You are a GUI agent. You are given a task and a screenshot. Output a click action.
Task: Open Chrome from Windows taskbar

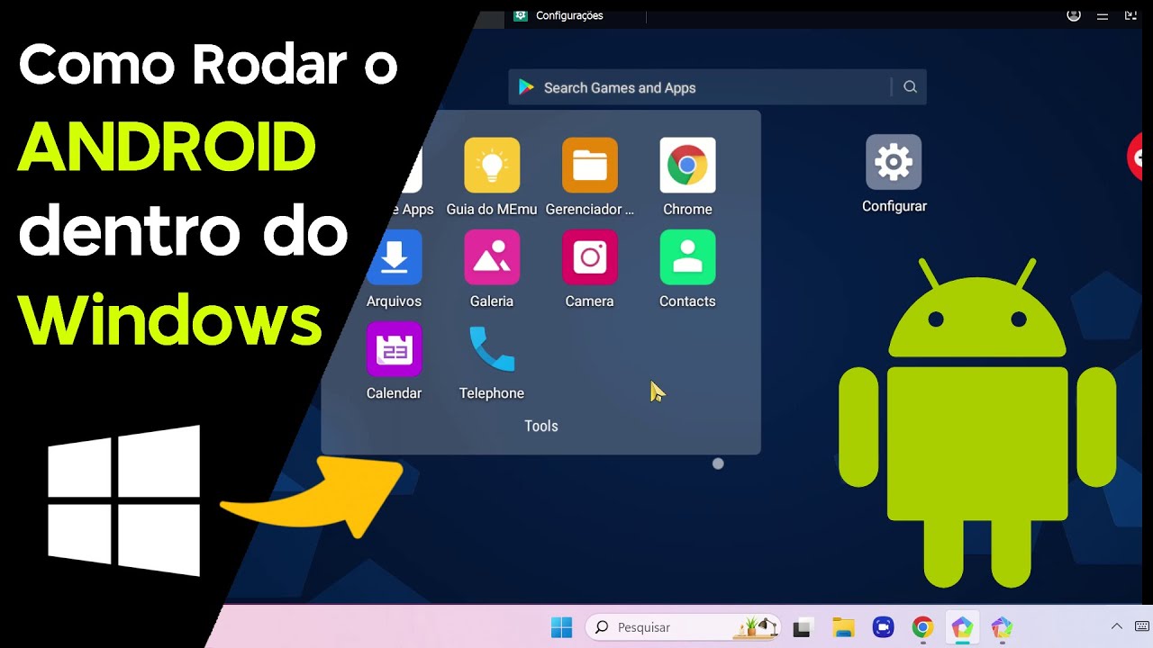922,627
